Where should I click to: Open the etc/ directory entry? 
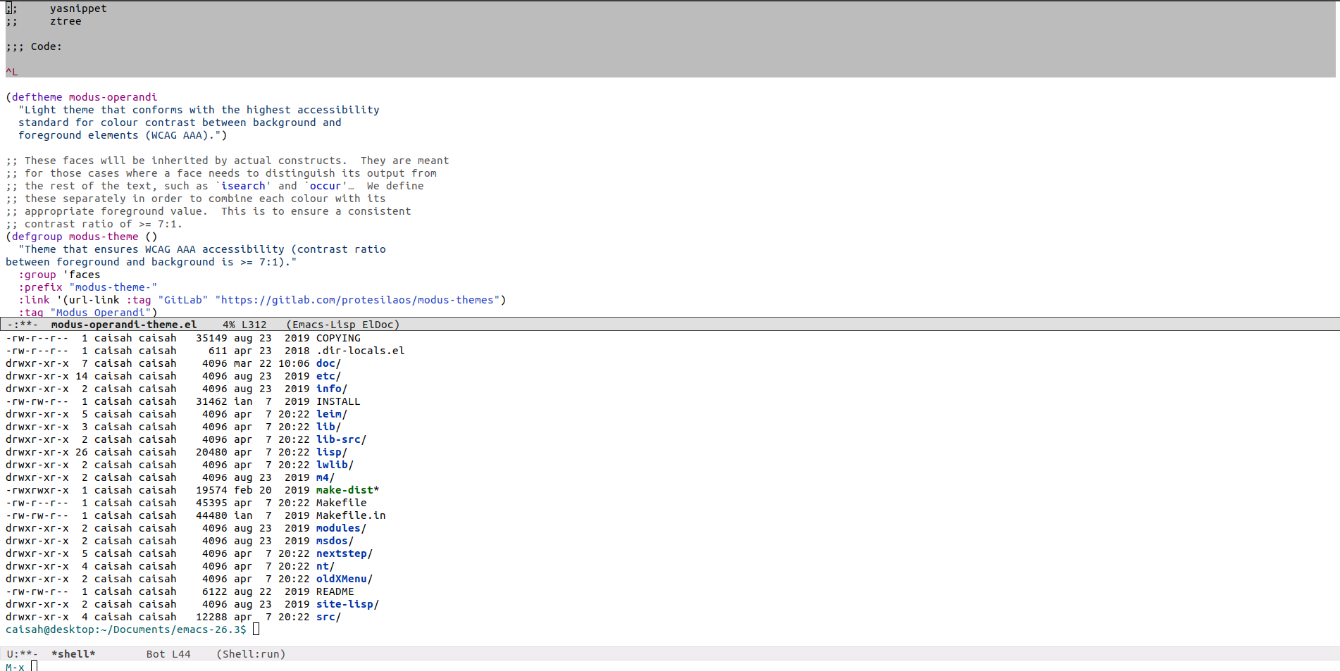(328, 376)
